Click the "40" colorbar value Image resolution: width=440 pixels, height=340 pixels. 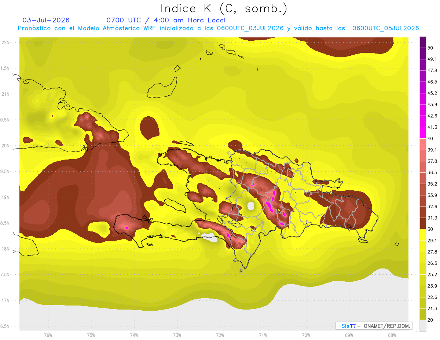430,139
